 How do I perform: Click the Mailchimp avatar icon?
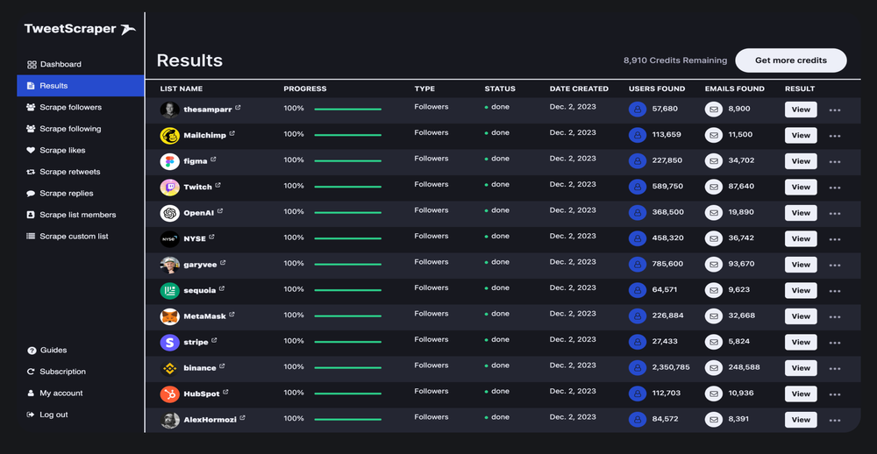click(169, 136)
